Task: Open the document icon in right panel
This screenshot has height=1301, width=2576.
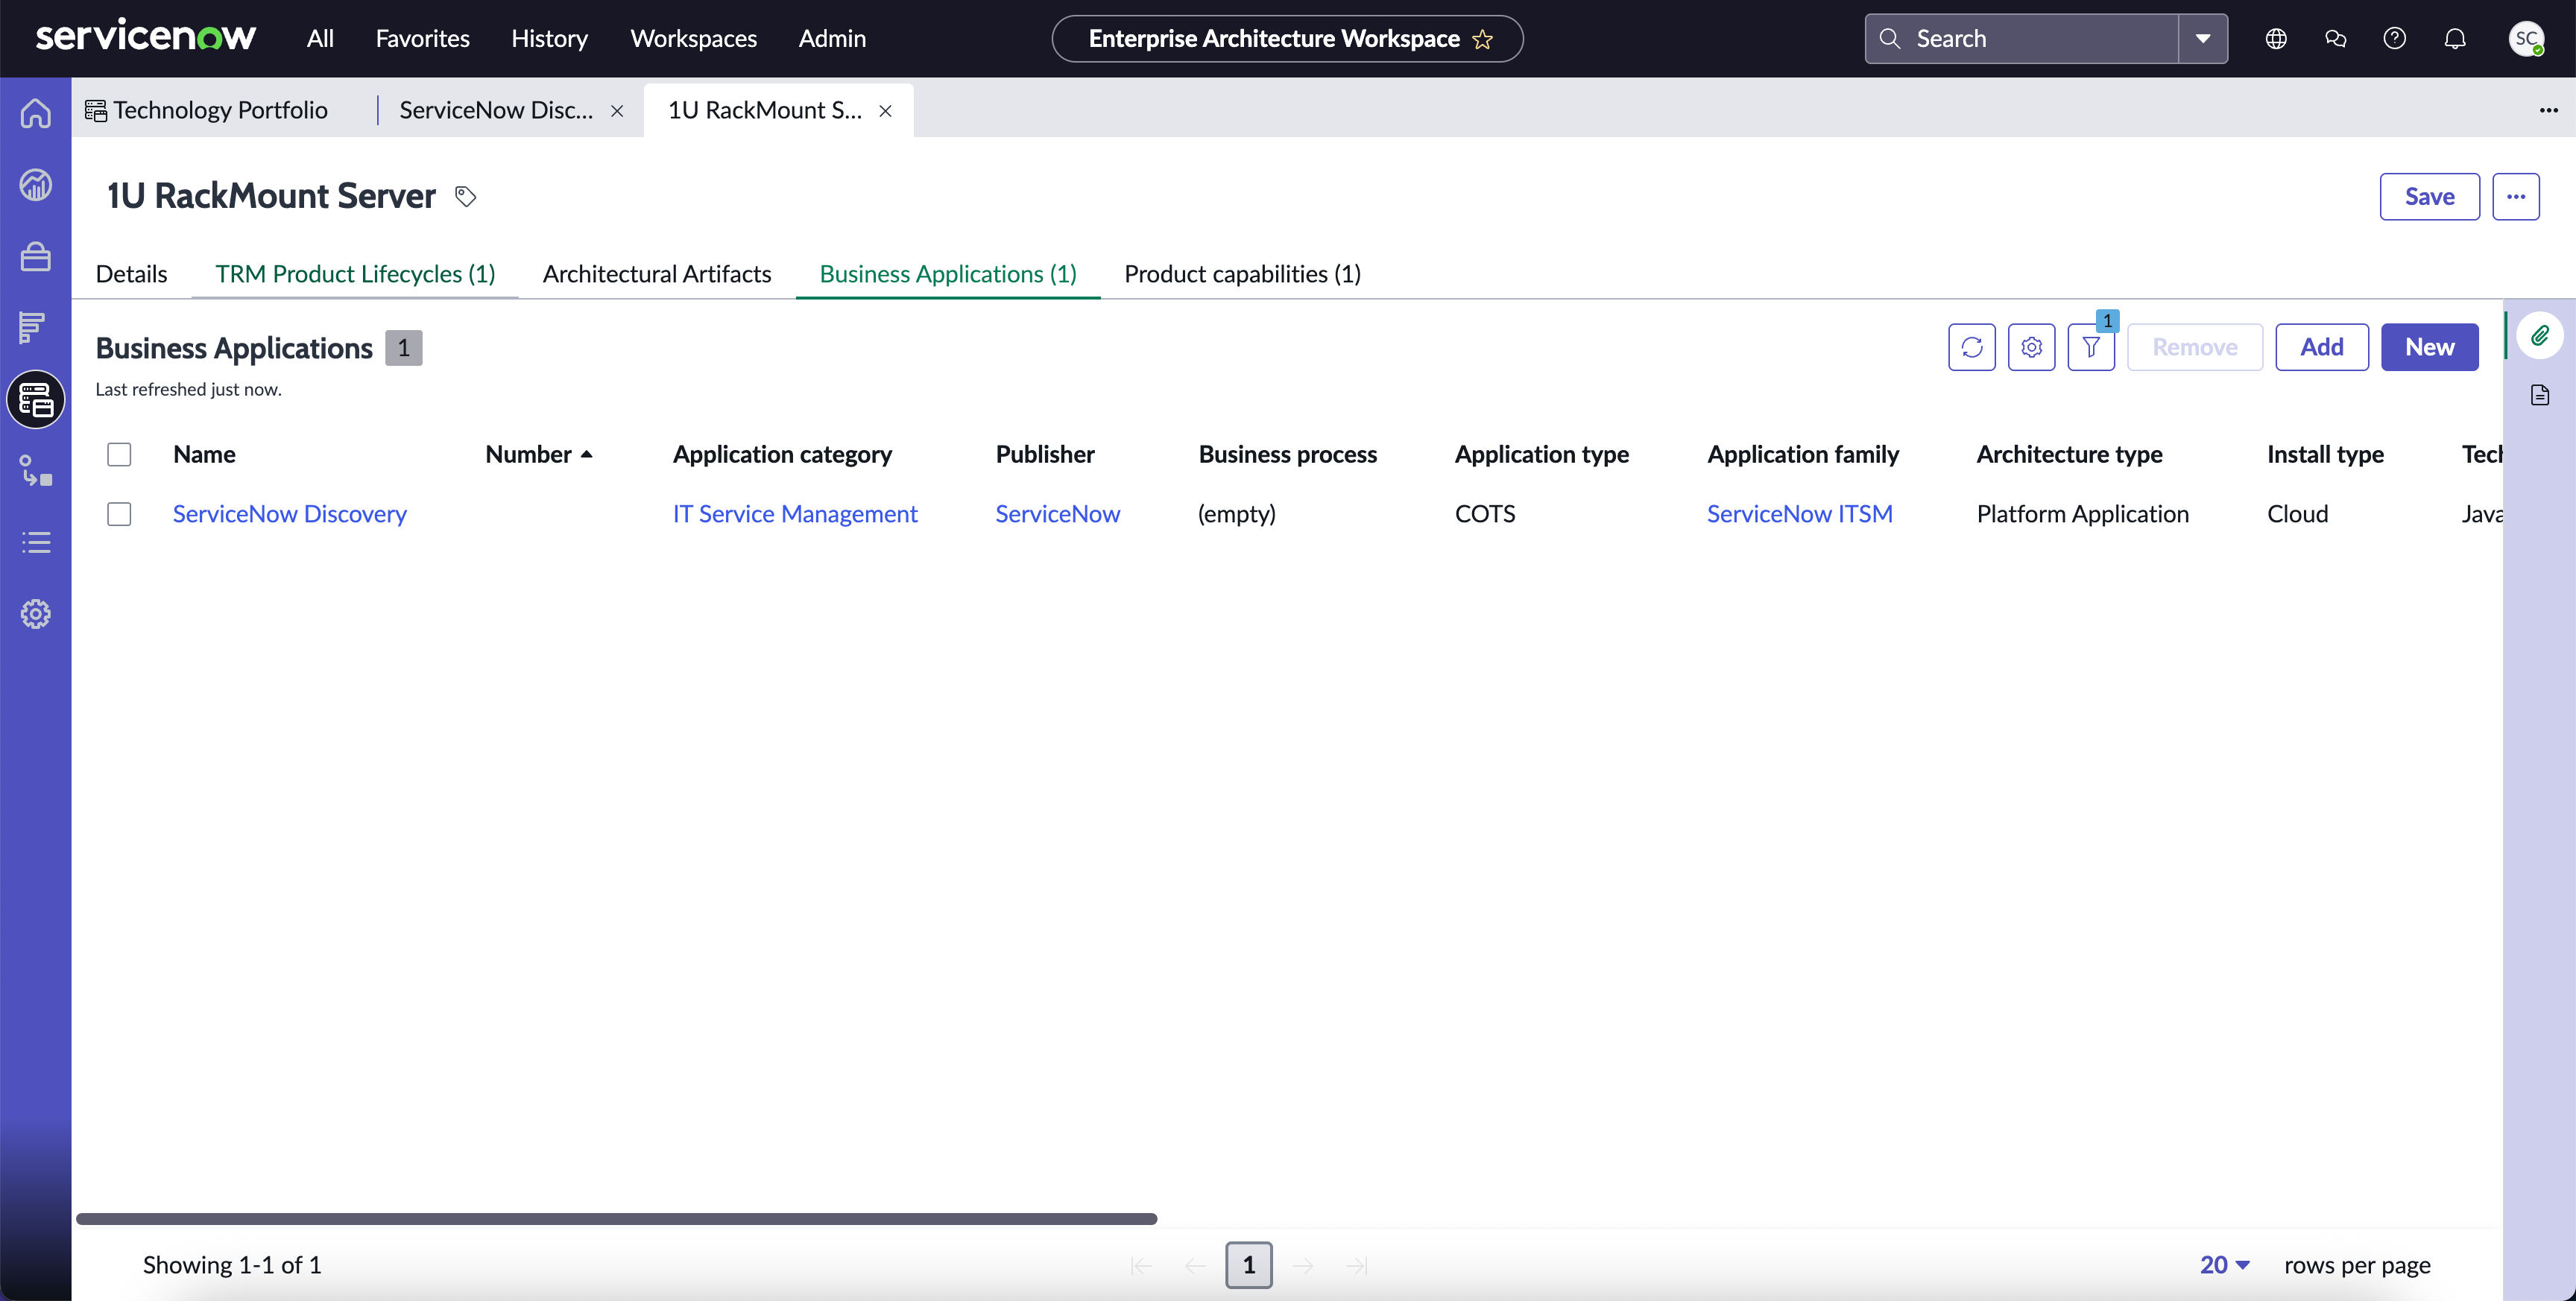Action: (x=2540, y=395)
